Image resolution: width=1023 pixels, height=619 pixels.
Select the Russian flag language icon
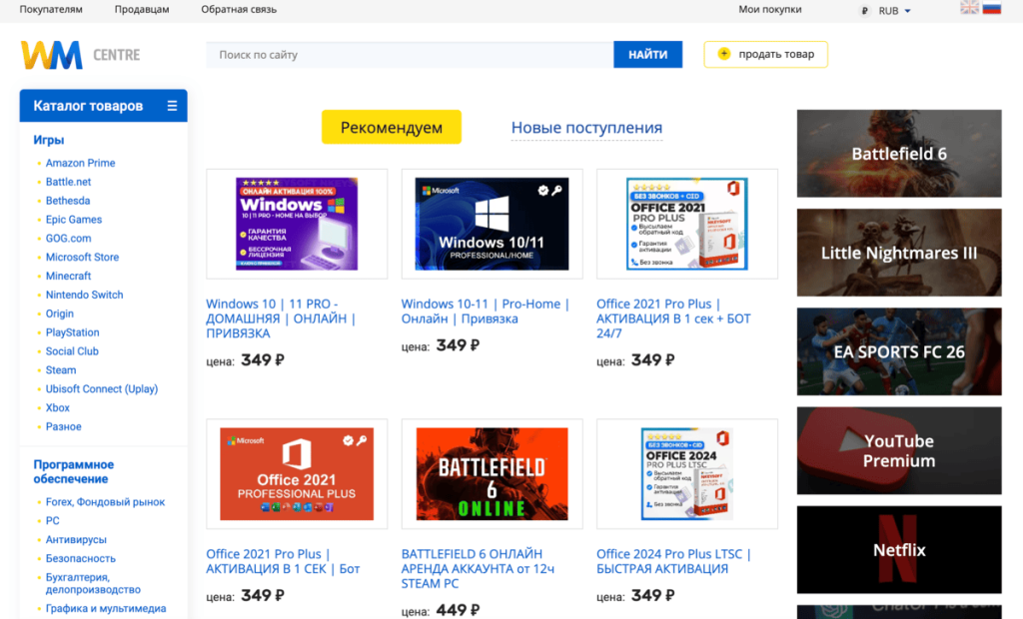click(992, 8)
